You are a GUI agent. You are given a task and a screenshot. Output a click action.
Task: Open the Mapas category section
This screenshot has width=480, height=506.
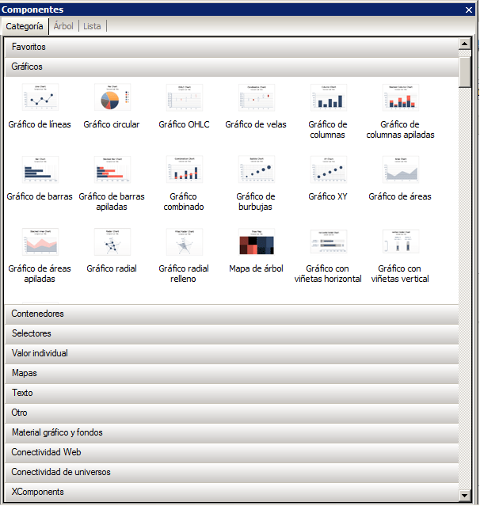[x=231, y=373]
